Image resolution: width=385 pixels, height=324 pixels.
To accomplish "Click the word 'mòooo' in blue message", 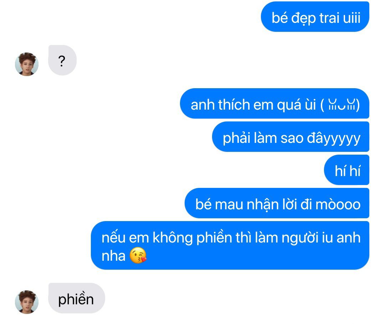I will 338,204.
